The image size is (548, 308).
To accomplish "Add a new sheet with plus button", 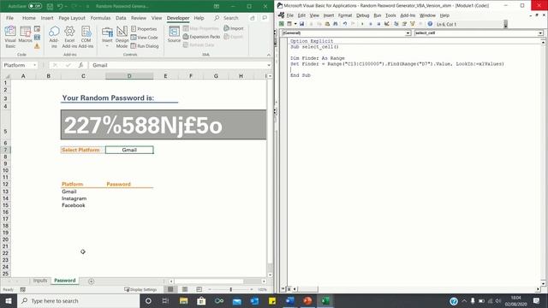I will pos(92,281).
